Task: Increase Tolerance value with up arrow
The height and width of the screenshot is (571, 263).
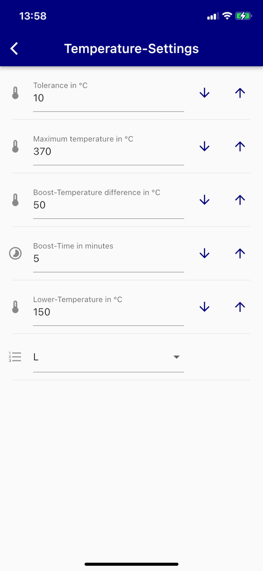Action: click(x=240, y=93)
